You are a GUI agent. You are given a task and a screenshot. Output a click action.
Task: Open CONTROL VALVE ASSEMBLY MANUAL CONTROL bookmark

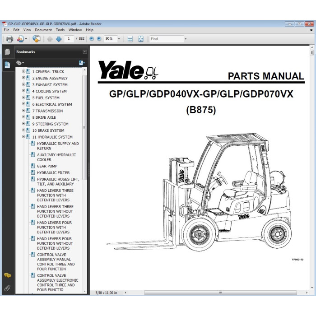56,262
